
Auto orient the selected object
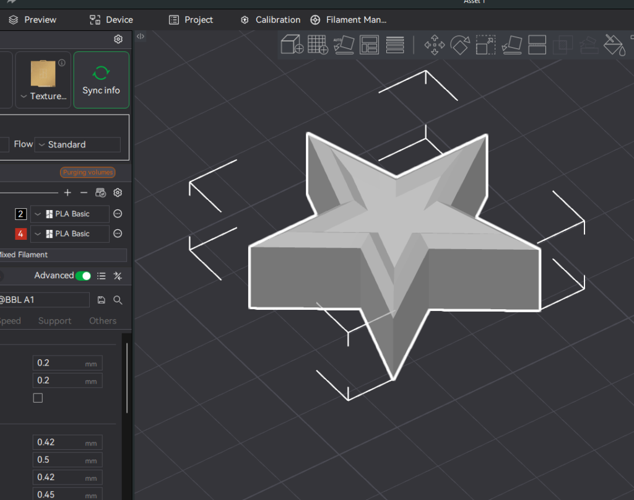point(344,45)
